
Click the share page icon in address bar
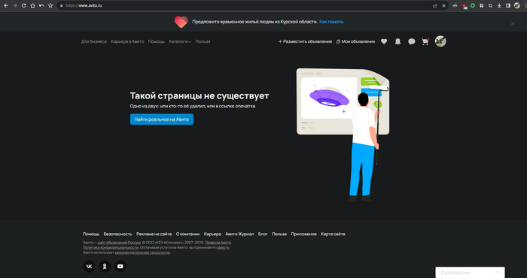[435, 6]
